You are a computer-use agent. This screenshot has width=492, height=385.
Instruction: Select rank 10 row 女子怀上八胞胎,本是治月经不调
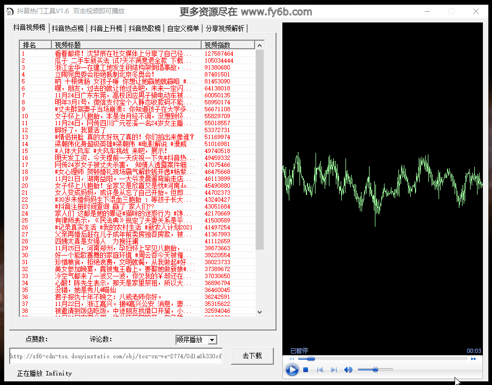pos(137,116)
